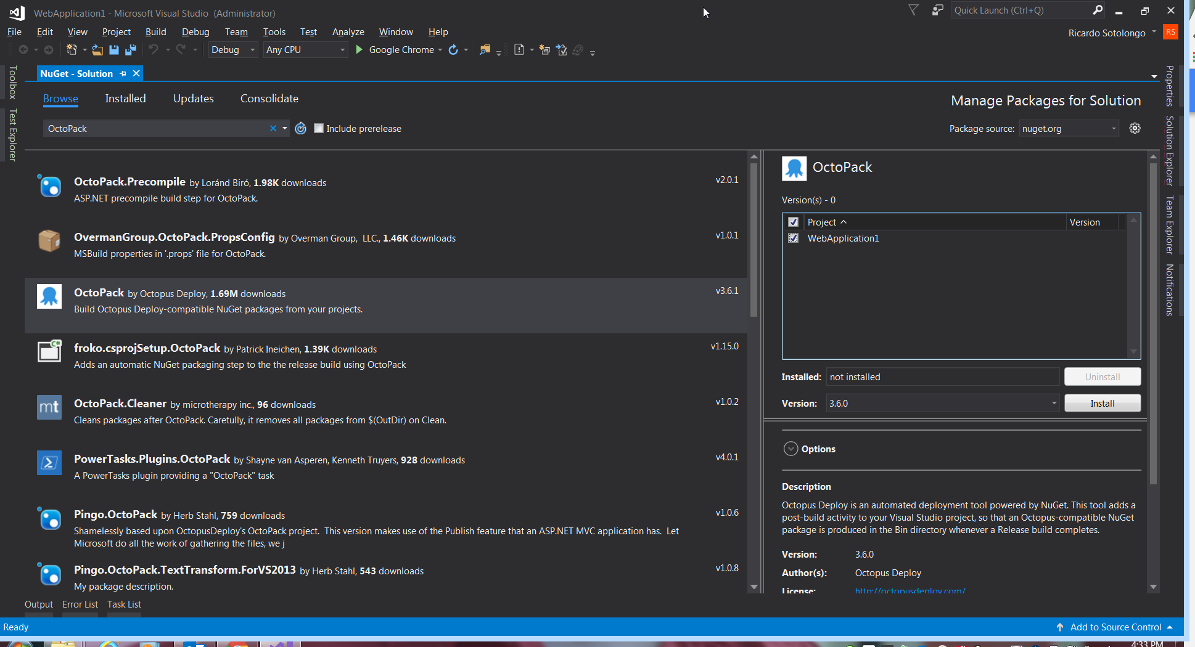Close the NuGet - Solution tab
This screenshot has width=1195, height=647.
point(136,73)
